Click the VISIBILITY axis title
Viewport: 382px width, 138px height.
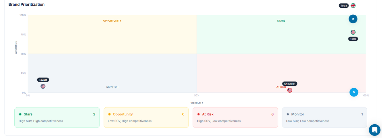pos(197,103)
